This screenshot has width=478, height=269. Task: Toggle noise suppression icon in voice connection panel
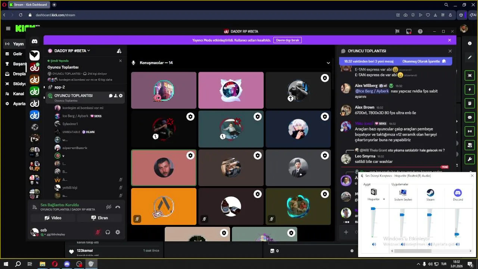click(x=109, y=207)
